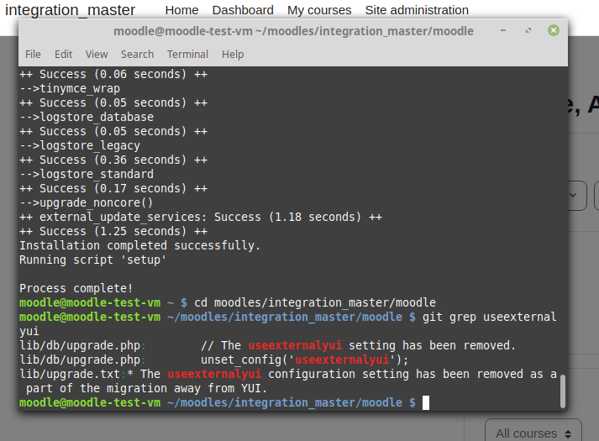Click 'Process complete!' output line
This screenshot has height=441, width=599.
pyautogui.click(x=76, y=288)
